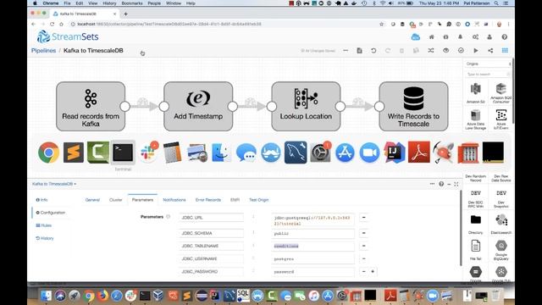The width and height of the screenshot is (542, 305).
Task: Click the validate check-circle icon
Action: coord(461,51)
